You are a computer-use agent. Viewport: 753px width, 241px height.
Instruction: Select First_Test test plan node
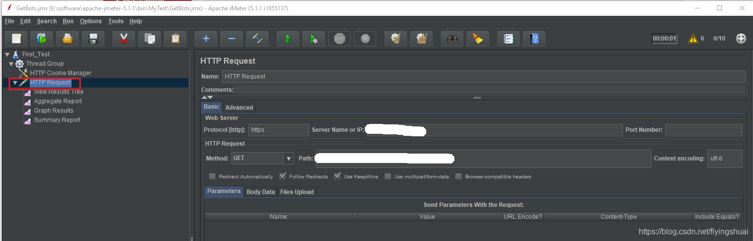click(36, 54)
